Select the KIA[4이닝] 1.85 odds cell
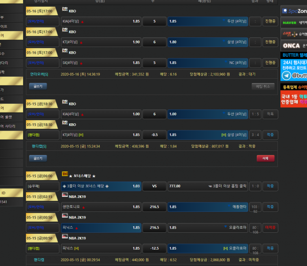Screen dimensions: 307x266 [101, 21]
